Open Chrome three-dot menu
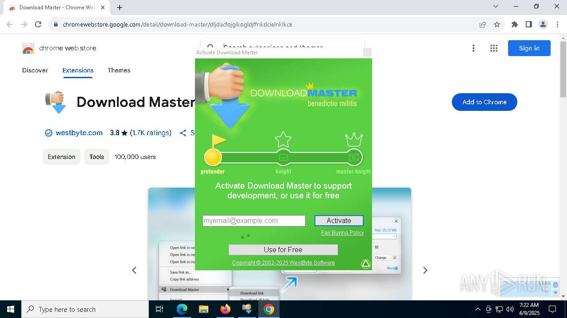The height and width of the screenshot is (318, 567). click(x=557, y=24)
